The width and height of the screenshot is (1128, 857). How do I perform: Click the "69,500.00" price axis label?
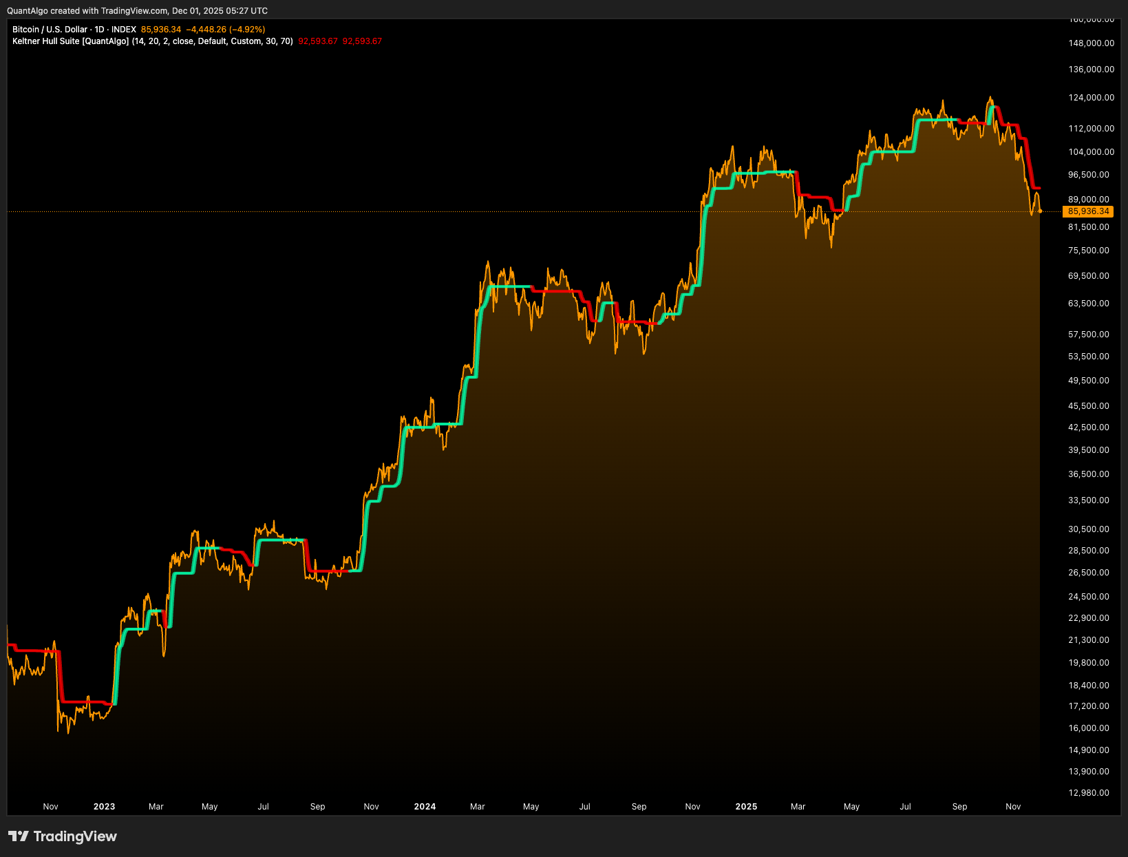[x=1089, y=276]
